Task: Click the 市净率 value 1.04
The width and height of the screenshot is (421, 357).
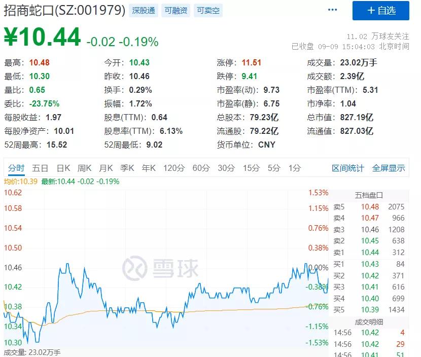Action: (348, 103)
